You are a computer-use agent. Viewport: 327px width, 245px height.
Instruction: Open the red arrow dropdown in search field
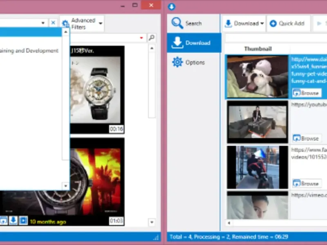(141, 38)
